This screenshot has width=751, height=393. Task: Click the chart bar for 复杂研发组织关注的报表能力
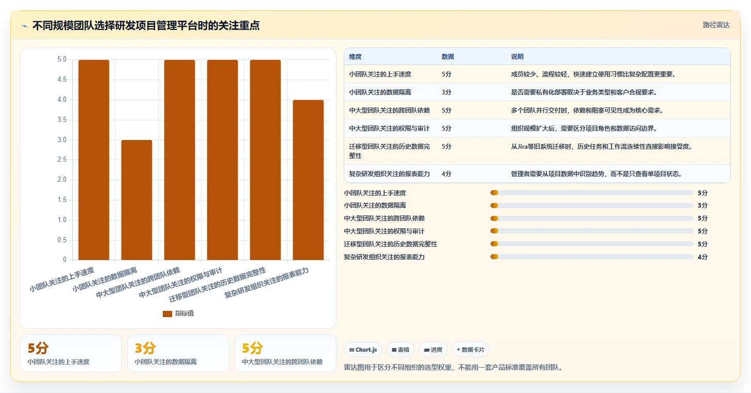(308, 180)
